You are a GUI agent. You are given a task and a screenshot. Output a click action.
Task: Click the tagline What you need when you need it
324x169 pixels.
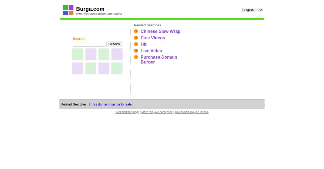tap(99, 14)
